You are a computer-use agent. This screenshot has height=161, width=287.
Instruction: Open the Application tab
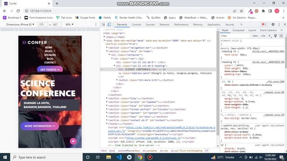(x=213, y=25)
